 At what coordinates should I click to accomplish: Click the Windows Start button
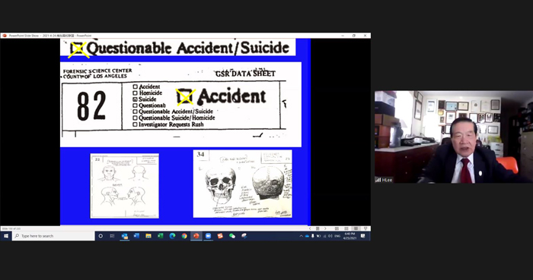click(x=6, y=236)
